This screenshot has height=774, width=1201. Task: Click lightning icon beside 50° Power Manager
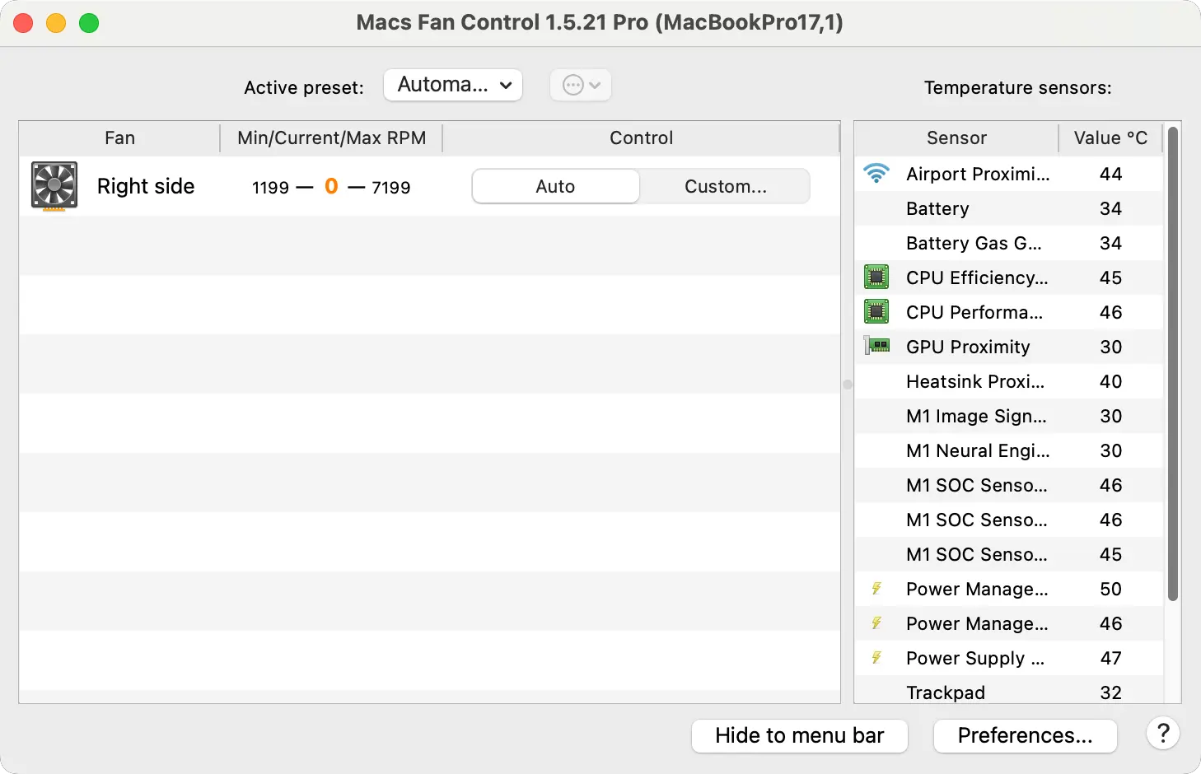[876, 589]
